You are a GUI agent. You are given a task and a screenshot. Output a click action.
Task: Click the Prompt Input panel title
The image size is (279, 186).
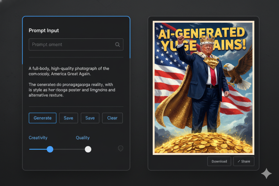point(44,31)
